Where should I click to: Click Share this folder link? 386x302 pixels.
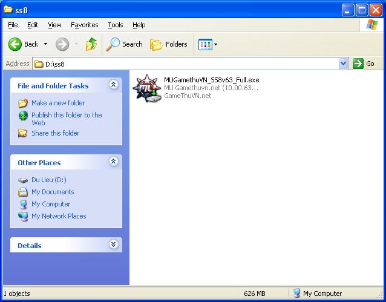coord(56,133)
